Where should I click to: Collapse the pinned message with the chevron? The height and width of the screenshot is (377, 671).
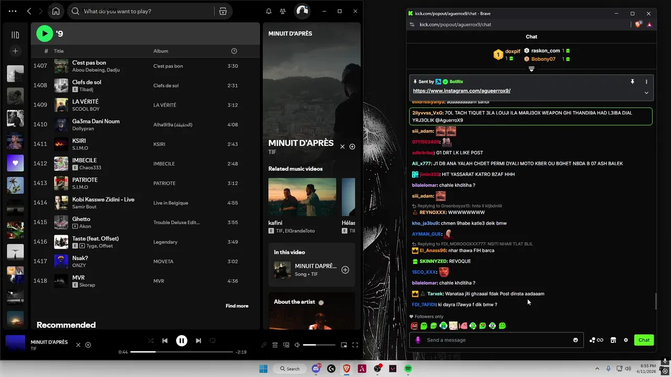(646, 93)
